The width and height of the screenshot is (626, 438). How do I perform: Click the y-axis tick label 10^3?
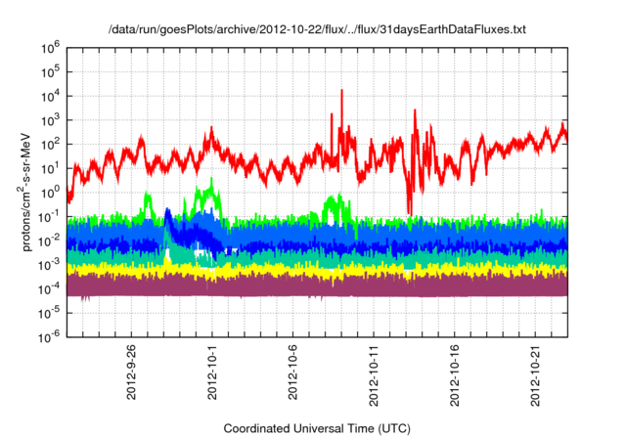[51, 118]
